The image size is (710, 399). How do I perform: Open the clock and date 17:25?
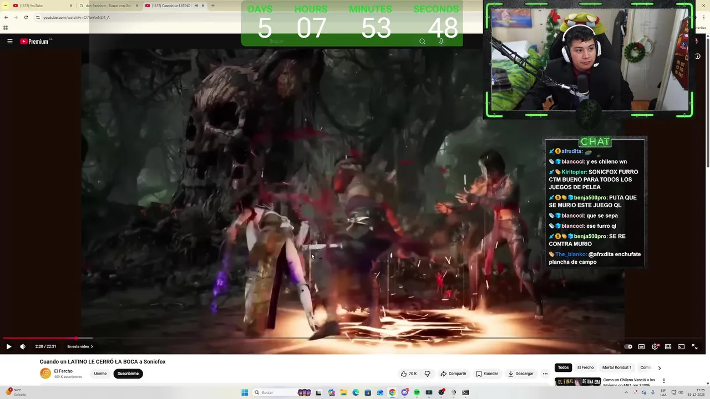tap(695, 392)
